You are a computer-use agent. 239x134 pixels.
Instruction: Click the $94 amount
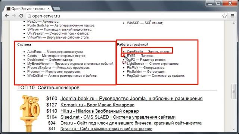(52, 123)
